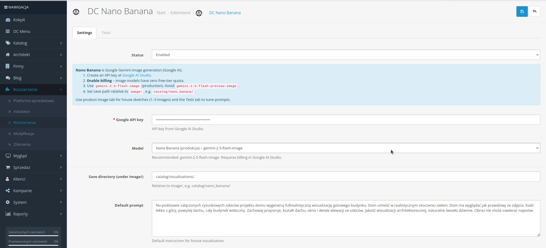Click the Extensions breadcrumb link
546x248 pixels.
coord(180,13)
